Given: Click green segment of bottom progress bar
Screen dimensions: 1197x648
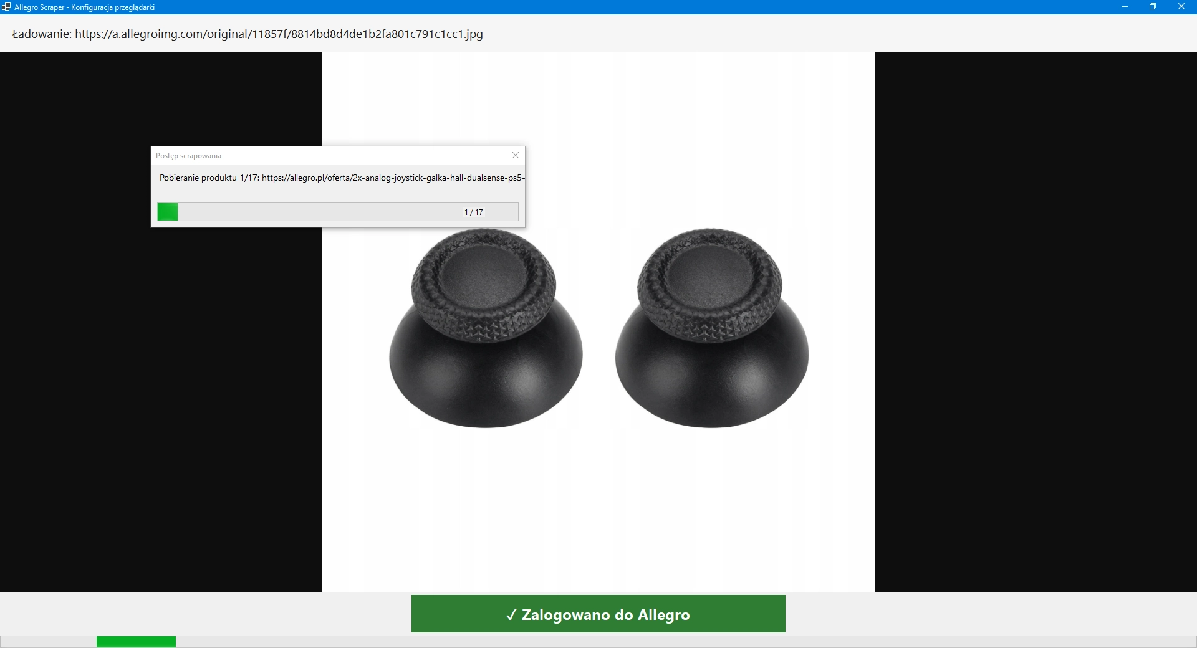Looking at the screenshot, I should [x=136, y=642].
